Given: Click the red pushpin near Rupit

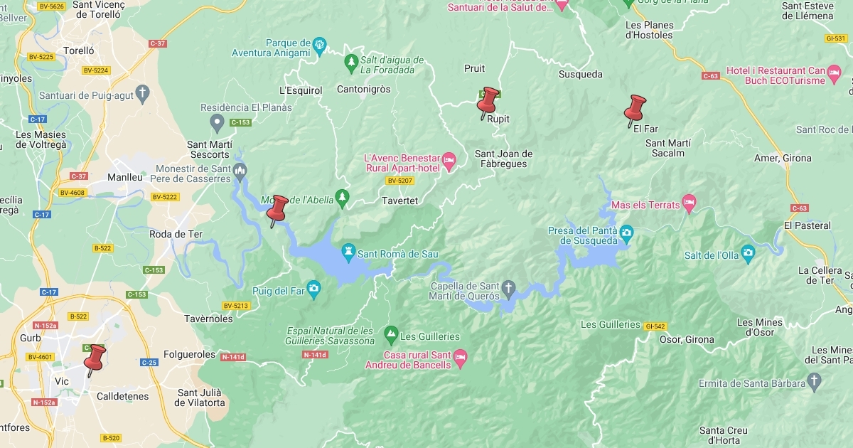Looking at the screenshot, I should pos(488,103).
